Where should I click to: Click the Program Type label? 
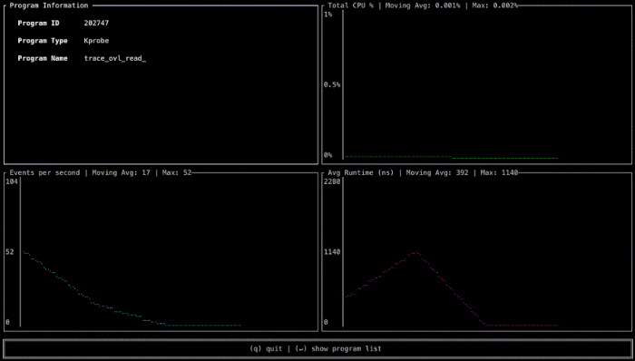[43, 41]
